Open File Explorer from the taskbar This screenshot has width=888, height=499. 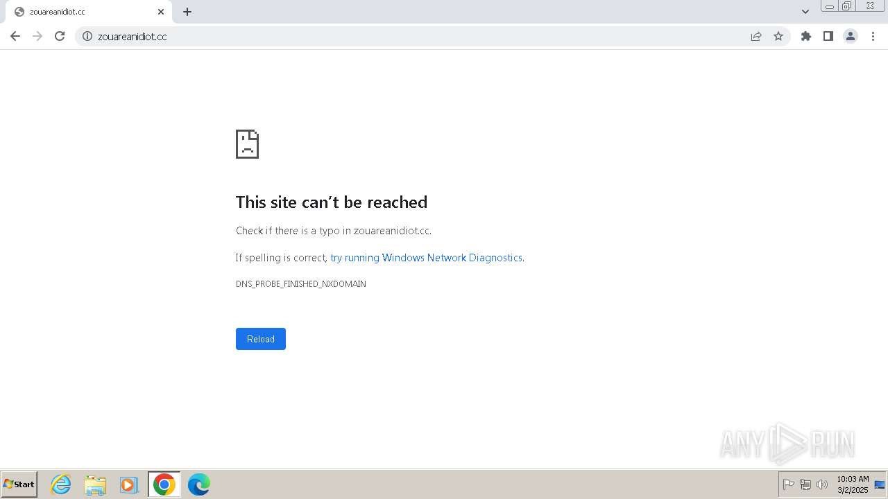coord(95,484)
